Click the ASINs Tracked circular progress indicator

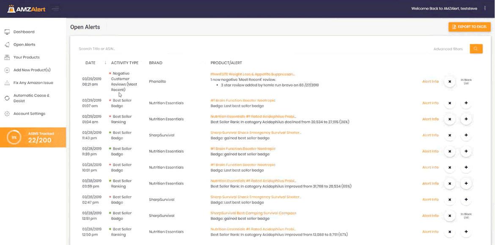pyautogui.click(x=14, y=137)
